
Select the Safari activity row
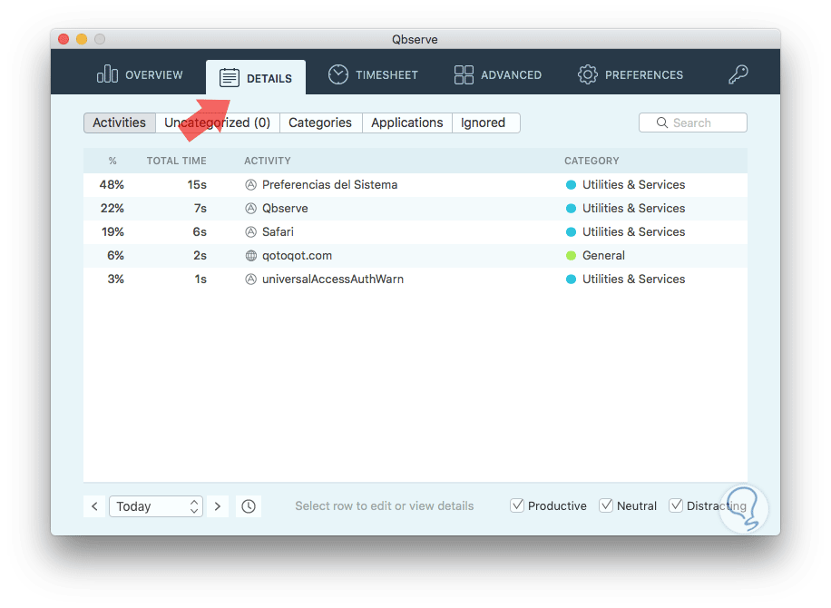pos(415,232)
